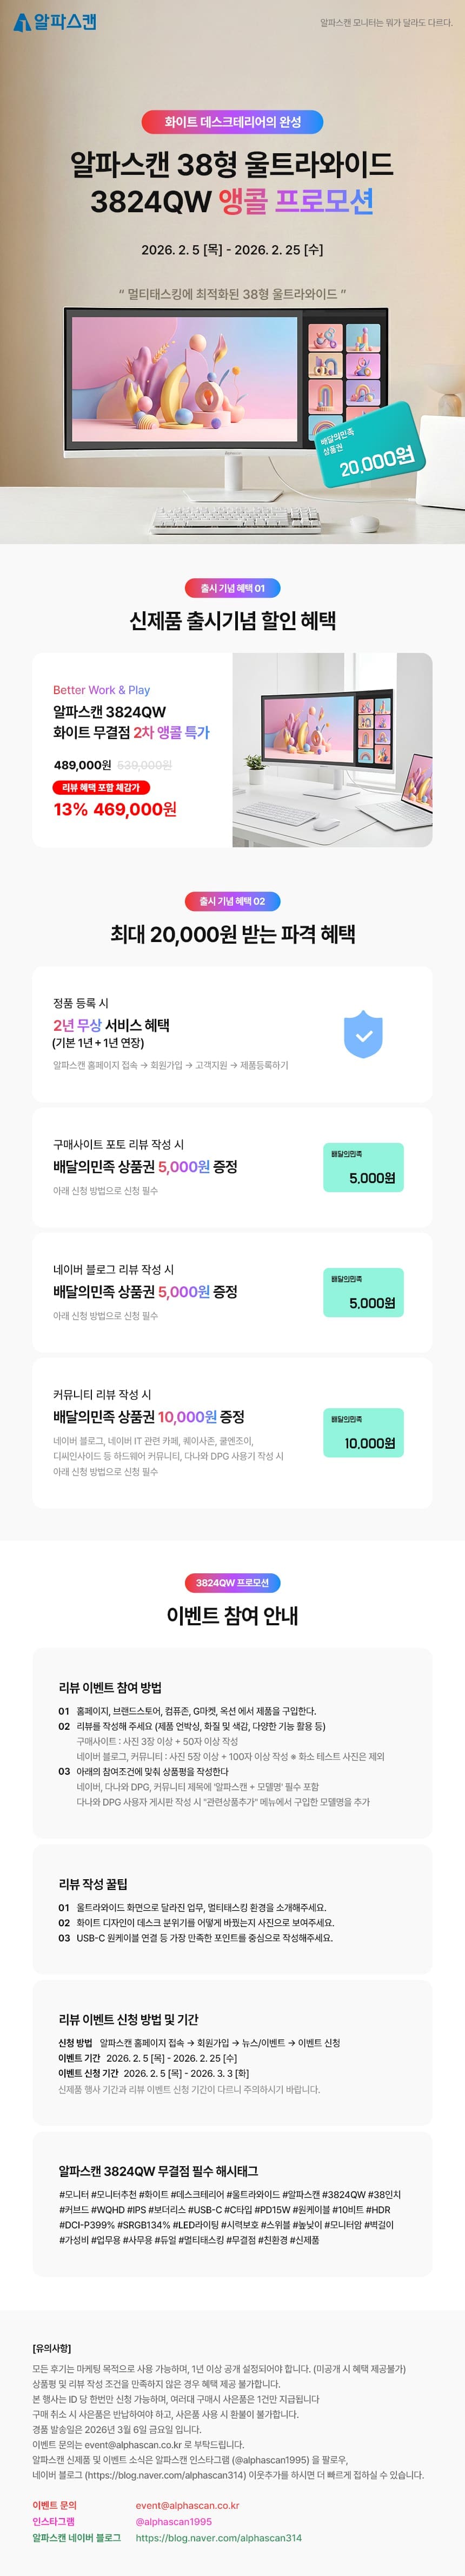The width and height of the screenshot is (465, 2576).
Task: Select the 출시 기념 혜택 01 badge
Action: (x=232, y=588)
